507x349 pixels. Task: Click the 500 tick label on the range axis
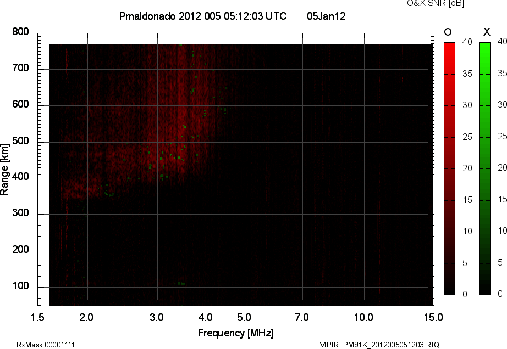(x=20, y=141)
